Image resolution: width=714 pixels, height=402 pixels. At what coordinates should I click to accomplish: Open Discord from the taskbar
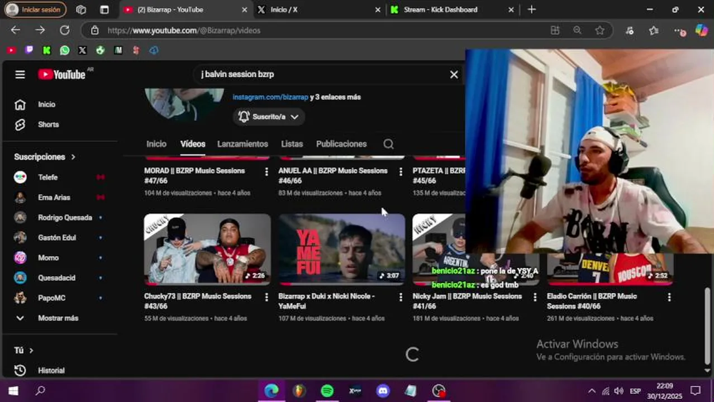pyautogui.click(x=383, y=391)
